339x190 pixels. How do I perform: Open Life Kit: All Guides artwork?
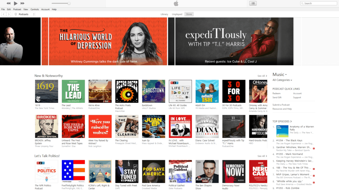(x=180, y=91)
